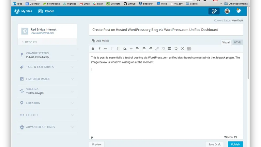Open the Red Bridge Internet site card
Screen dimensions: 261x147
[x=47, y=31]
